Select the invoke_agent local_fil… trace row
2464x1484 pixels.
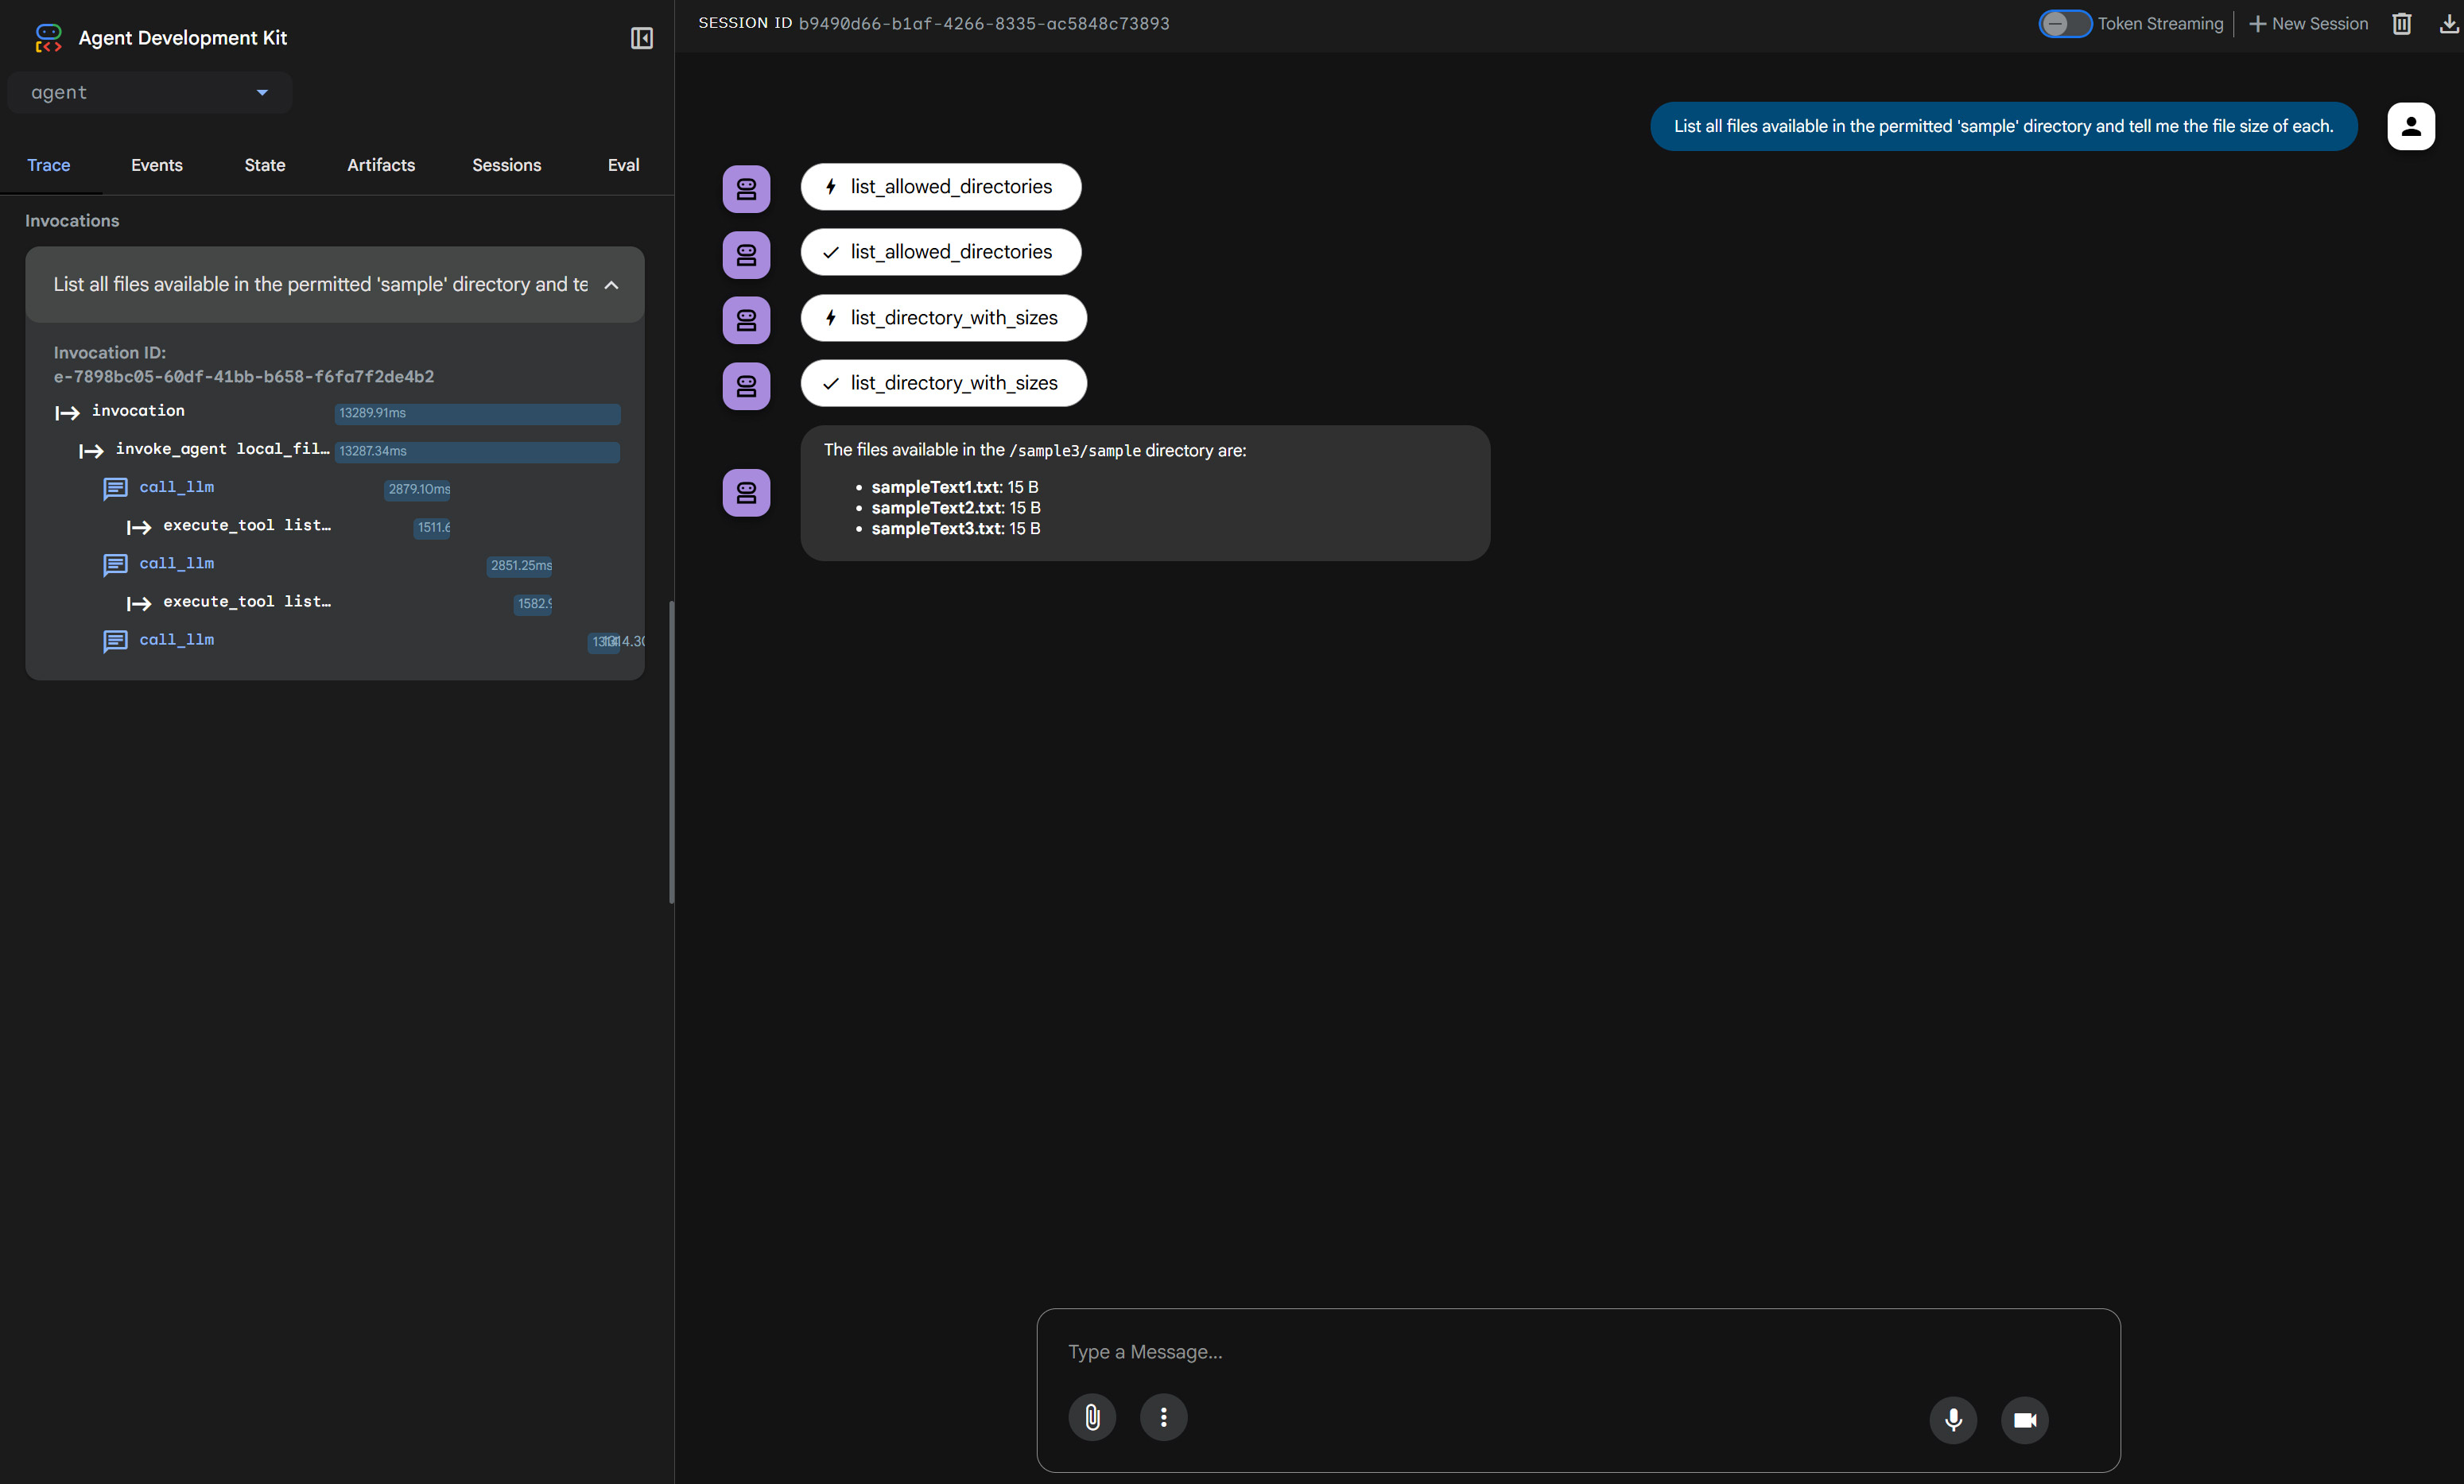[x=221, y=449]
